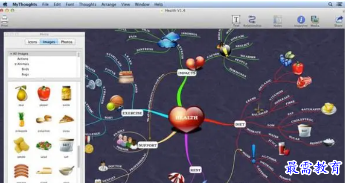Select the INSOMNIA thought label
Viewport: 345px width, 183px height.
(x=189, y=34)
